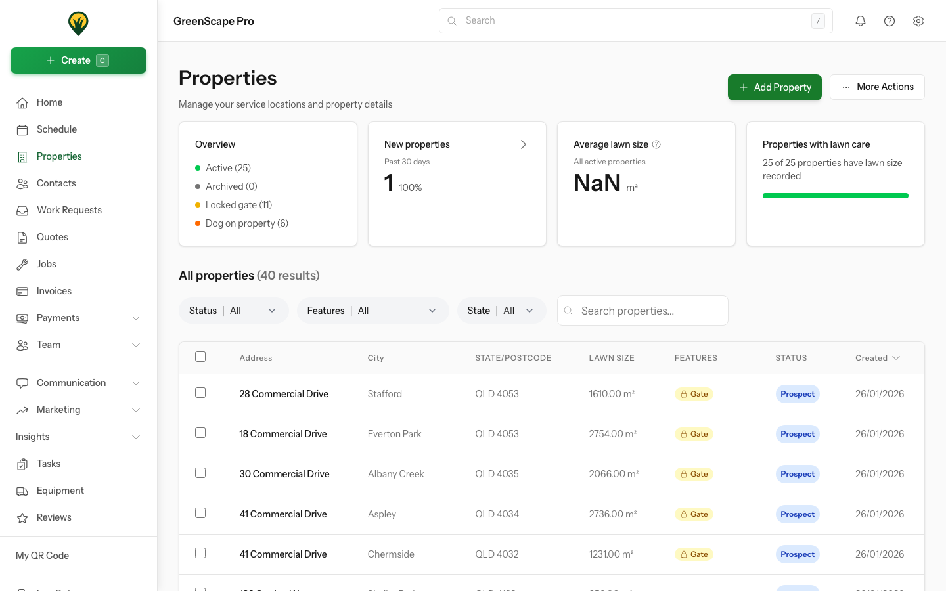This screenshot has width=946, height=591.
Task: Open the settings gear icon
Action: [918, 20]
